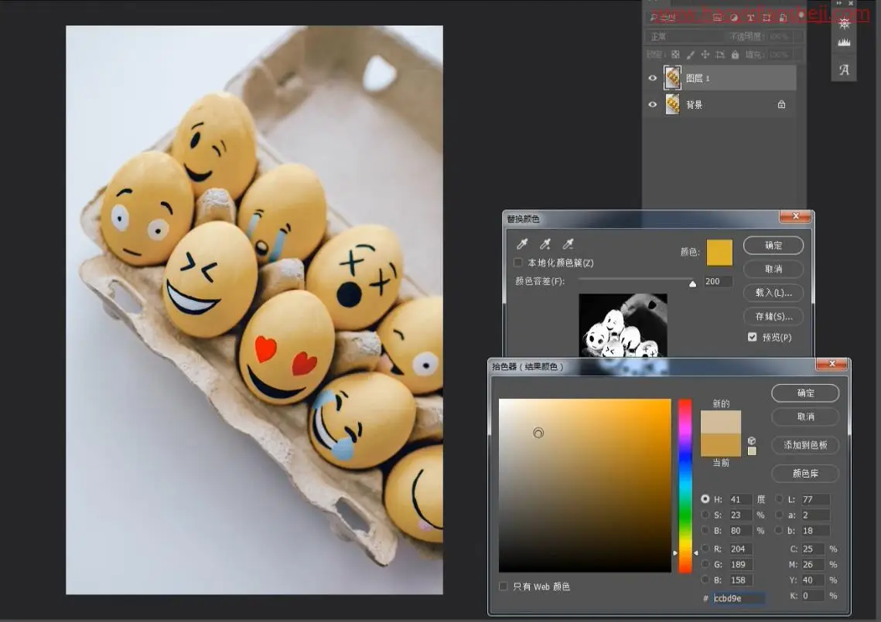This screenshot has width=881, height=622.
Task: Select the 背景 layer thumbnail
Action: (672, 104)
